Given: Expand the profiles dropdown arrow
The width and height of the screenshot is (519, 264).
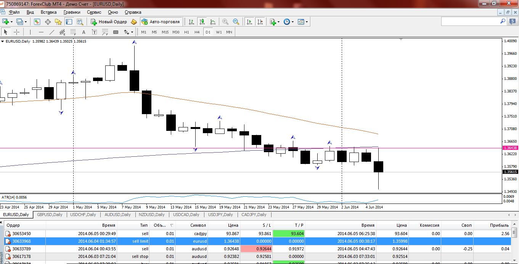Looking at the screenshot, I should [26, 22].
